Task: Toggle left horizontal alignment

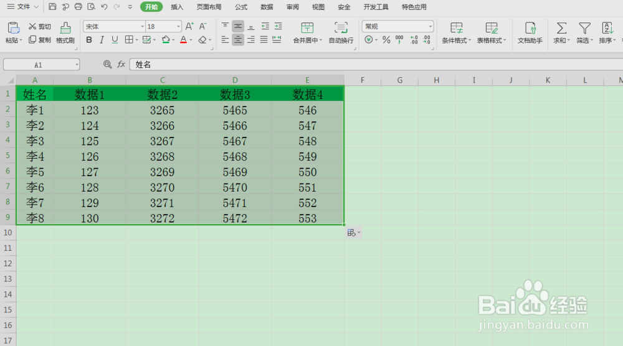Action: click(x=225, y=40)
